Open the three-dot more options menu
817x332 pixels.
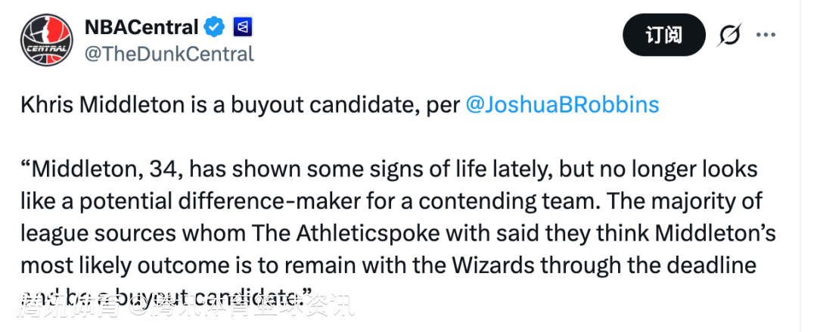click(766, 35)
